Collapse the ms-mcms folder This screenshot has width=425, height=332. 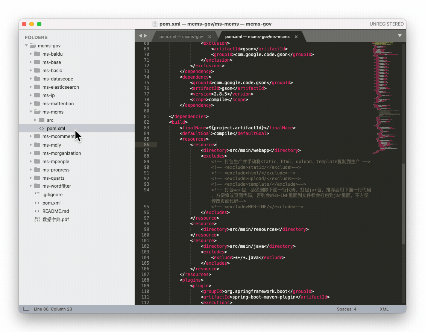pos(31,112)
